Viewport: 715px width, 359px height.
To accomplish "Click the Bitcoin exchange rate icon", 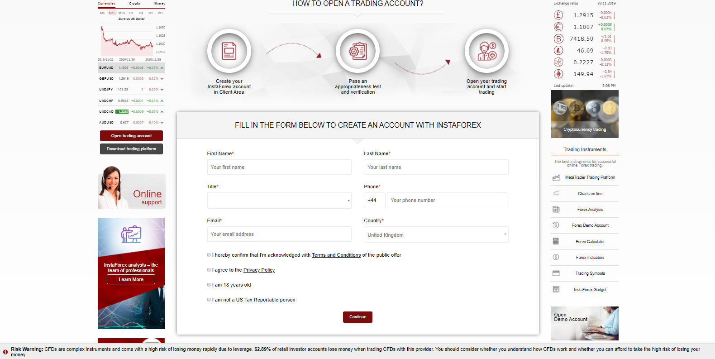I will [x=558, y=38].
